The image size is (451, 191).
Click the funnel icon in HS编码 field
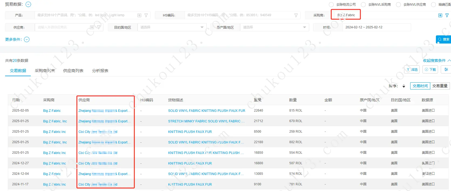[296, 15]
